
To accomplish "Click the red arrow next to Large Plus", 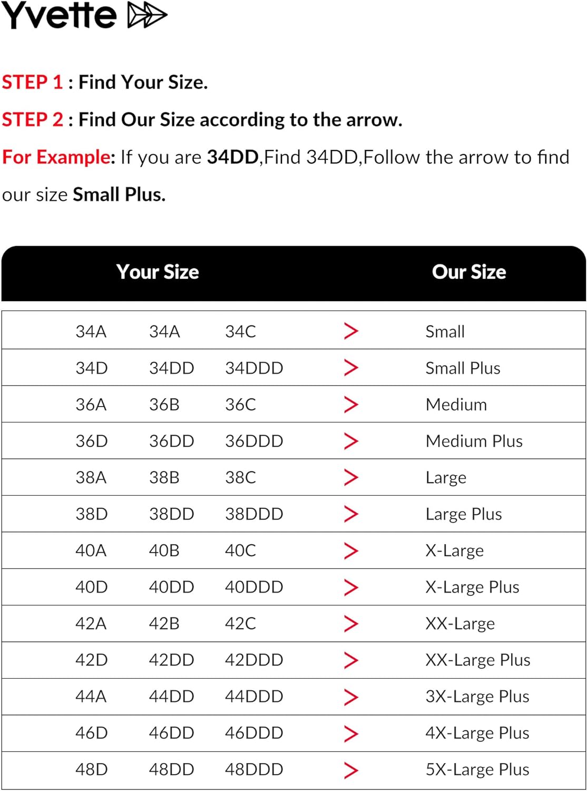I will click(351, 514).
